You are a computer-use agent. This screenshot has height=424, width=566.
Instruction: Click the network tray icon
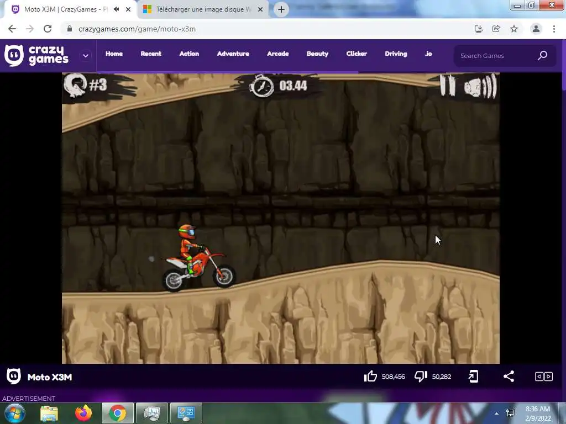510,413
